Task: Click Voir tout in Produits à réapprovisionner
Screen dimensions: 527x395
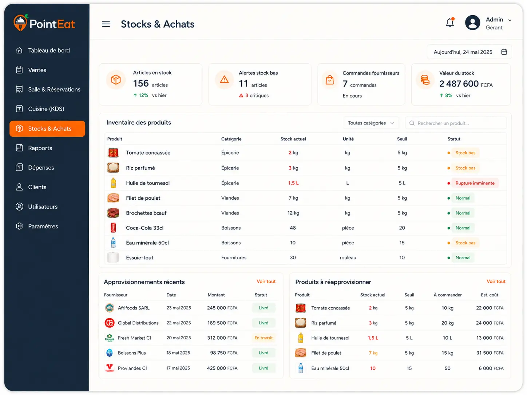Action: click(x=496, y=282)
